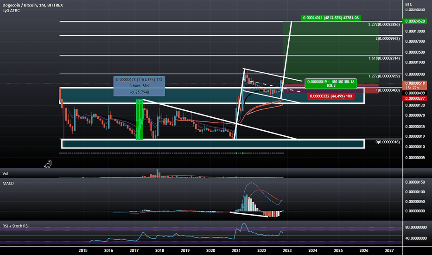432x255 pixels.
Task: Click 2024 on the time axis
Action: pyautogui.click(x=313, y=250)
